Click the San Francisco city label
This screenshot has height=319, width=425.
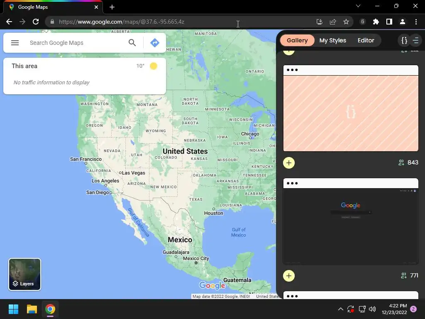85,159
